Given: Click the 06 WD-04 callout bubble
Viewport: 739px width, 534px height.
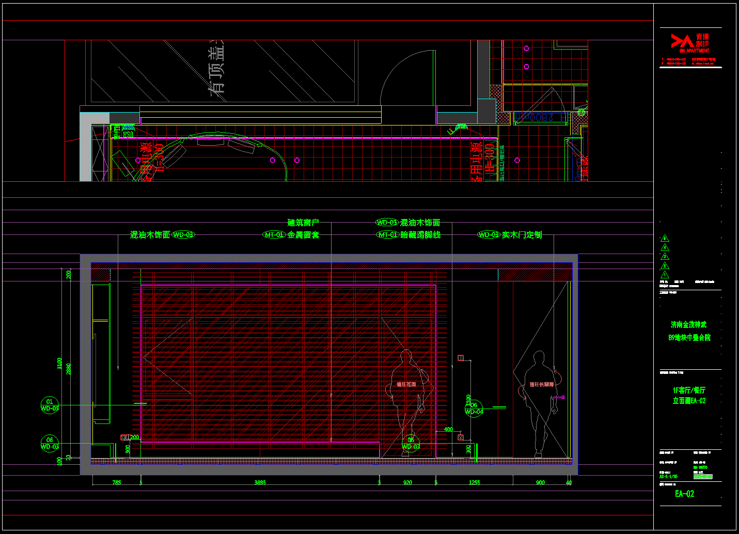Looking at the screenshot, I should coord(474,409).
